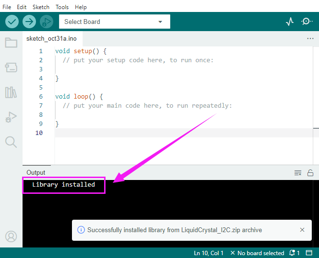This screenshot has height=258, width=319.
Task: Open the Sketchbook folder panel
Action: [x=11, y=43]
